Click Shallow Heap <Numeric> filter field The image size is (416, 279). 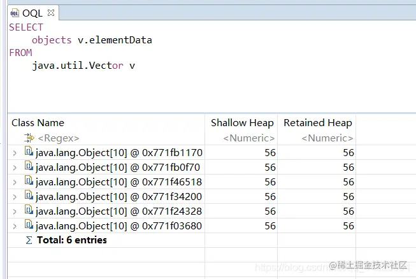tap(248, 138)
